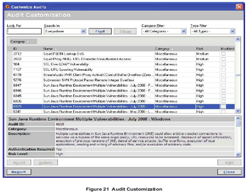Click the details pane scrollbar thumb
The height and width of the screenshot is (193, 250).
pos(238,123)
